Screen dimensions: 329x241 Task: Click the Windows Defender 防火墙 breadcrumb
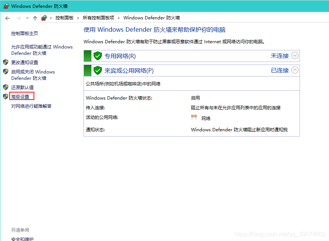point(151,18)
